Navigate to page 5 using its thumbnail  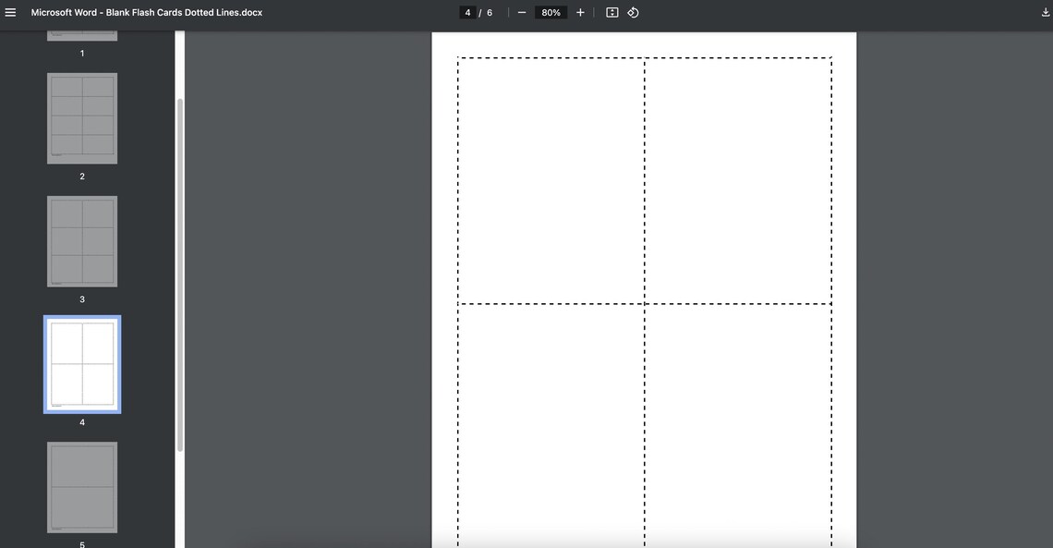81,487
